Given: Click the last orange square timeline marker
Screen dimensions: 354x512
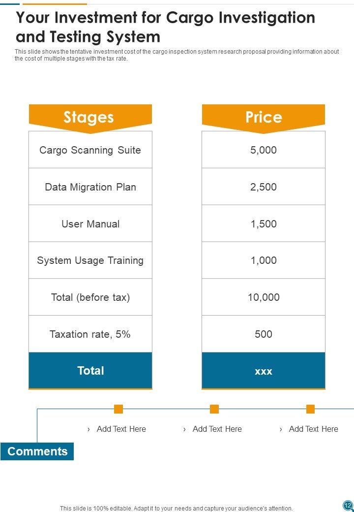Looking at the screenshot, I should 310,409.
